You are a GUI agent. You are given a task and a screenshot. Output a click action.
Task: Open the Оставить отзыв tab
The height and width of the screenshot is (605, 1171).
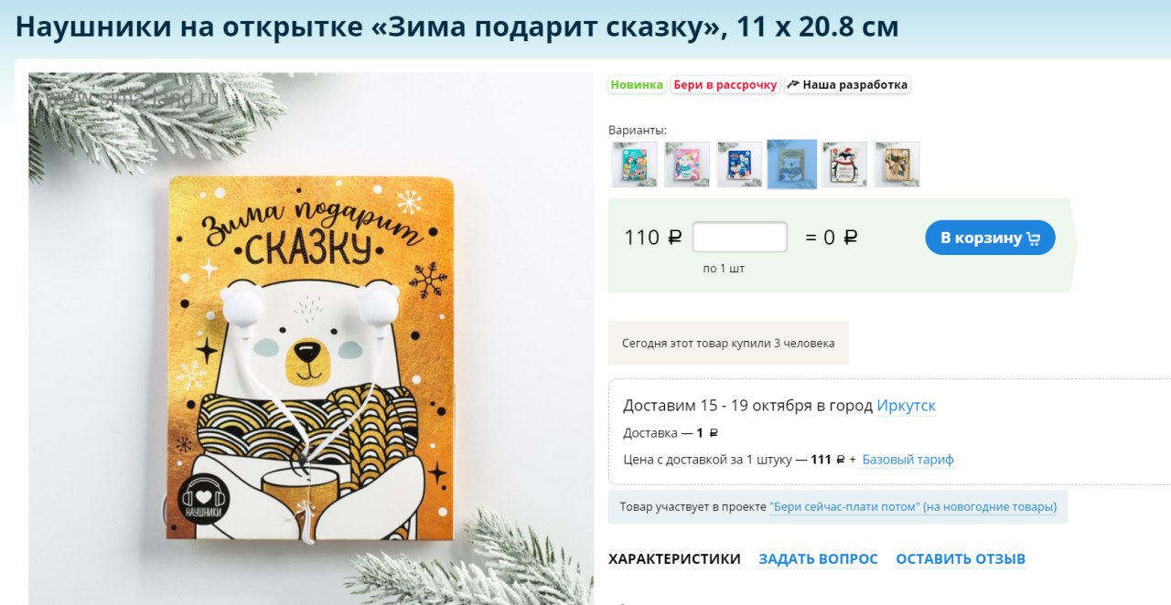point(961,559)
